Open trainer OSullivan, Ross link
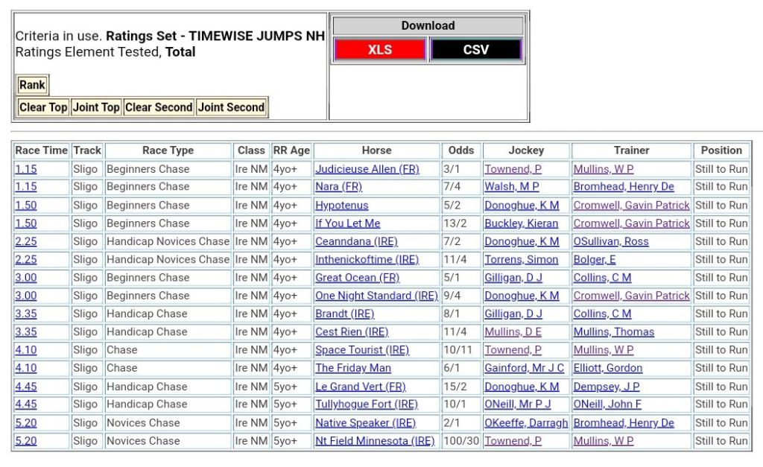This screenshot has width=763, height=467. [x=610, y=241]
